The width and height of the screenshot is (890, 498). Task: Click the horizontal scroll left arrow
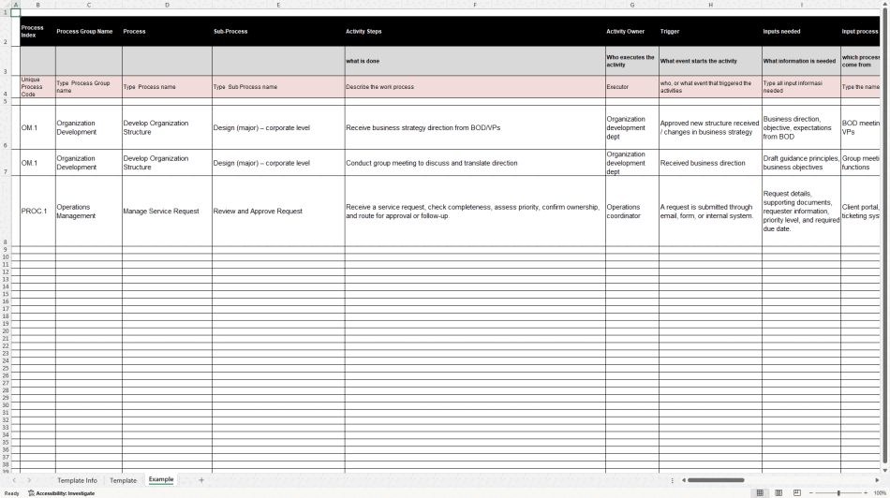pyautogui.click(x=684, y=480)
